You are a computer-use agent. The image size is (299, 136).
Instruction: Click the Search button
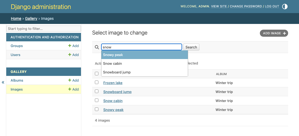coord(191,47)
